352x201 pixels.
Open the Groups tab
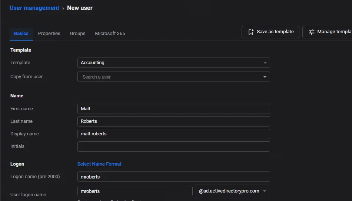pos(78,34)
